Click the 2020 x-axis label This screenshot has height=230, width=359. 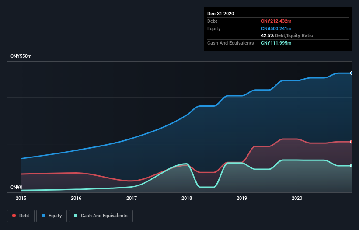(297, 198)
